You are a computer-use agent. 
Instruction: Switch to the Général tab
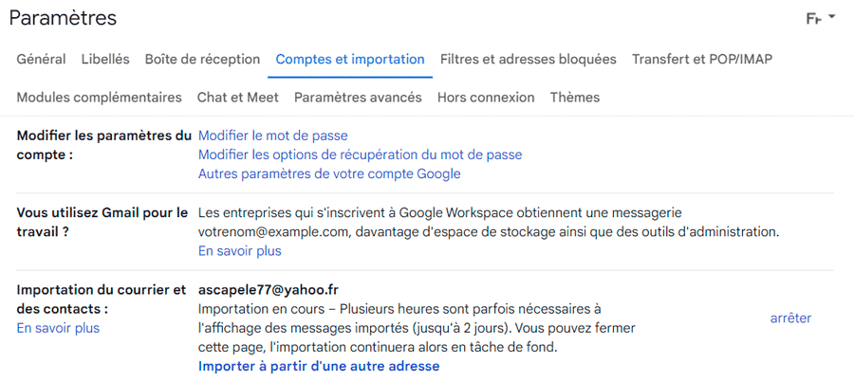point(42,60)
